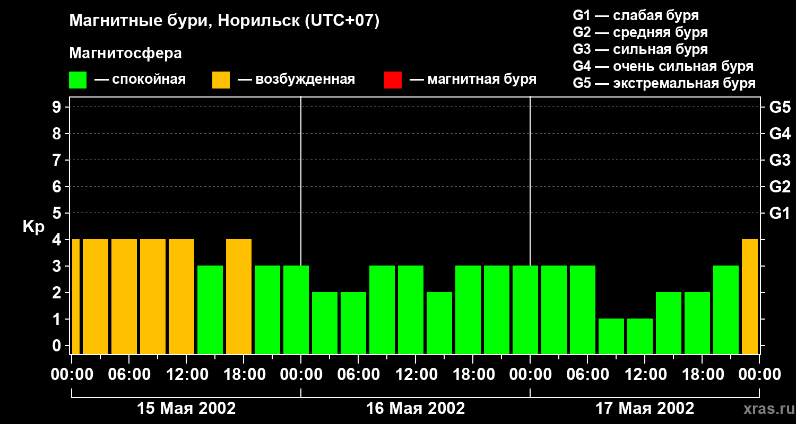Click the line G2 — средняя буря

[641, 32]
